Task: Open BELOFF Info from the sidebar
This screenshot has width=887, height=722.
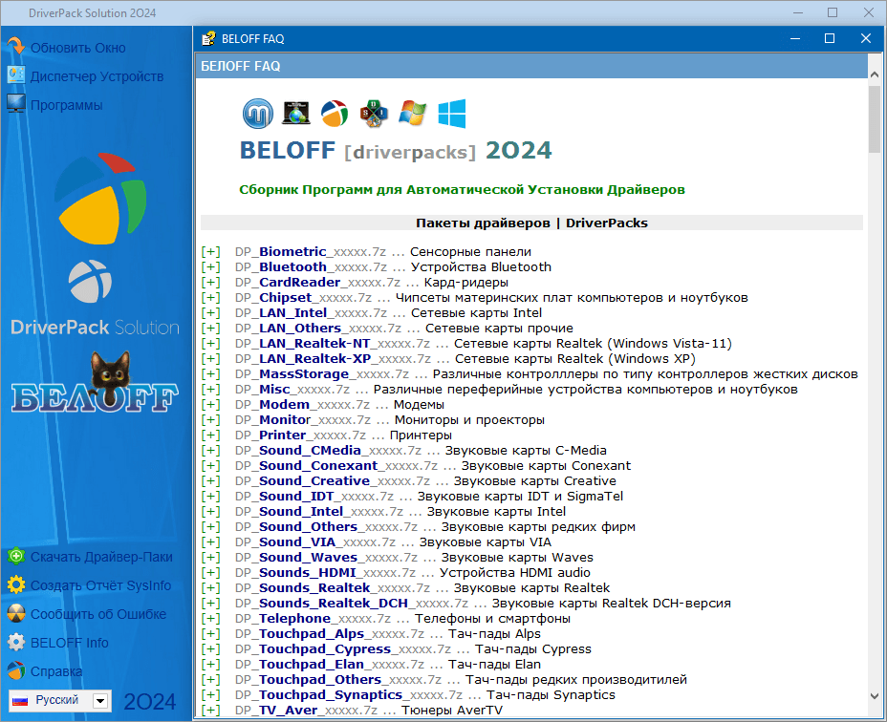Action: tap(69, 643)
